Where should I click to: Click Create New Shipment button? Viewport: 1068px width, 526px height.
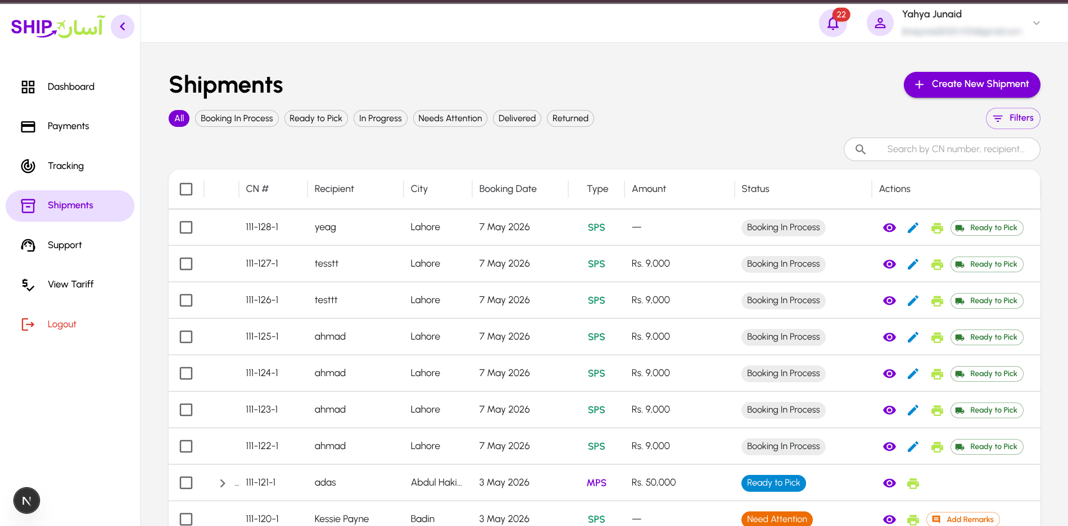[x=972, y=85]
